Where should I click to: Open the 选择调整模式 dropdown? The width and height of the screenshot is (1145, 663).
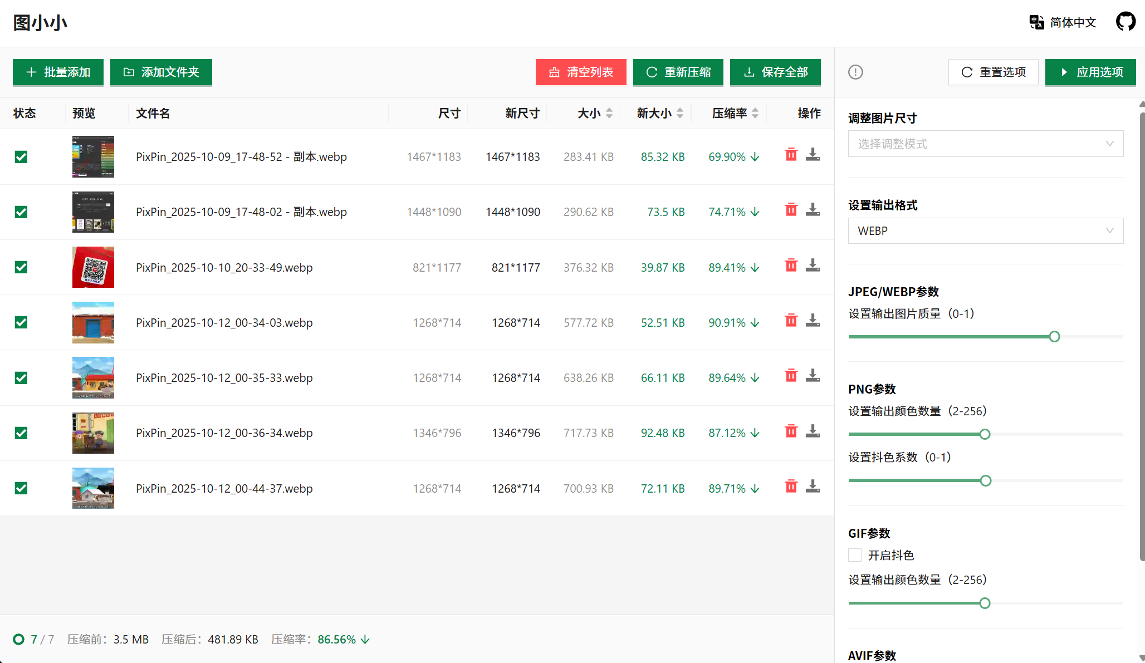(x=985, y=144)
